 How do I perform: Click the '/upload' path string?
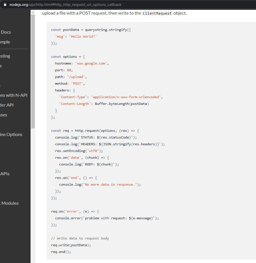(x=76, y=77)
